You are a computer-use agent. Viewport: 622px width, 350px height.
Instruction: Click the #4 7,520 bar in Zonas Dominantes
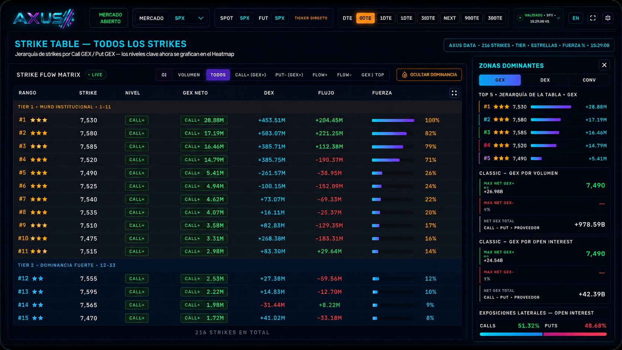coord(544,145)
